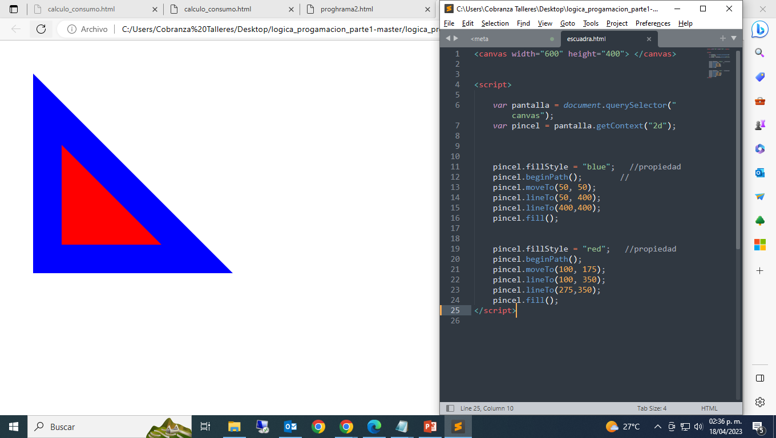Click the Edge address bar URL
776x438 pixels.
(280, 29)
